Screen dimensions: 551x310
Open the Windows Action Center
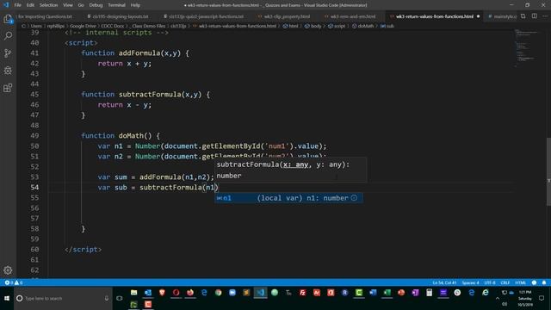point(542,298)
